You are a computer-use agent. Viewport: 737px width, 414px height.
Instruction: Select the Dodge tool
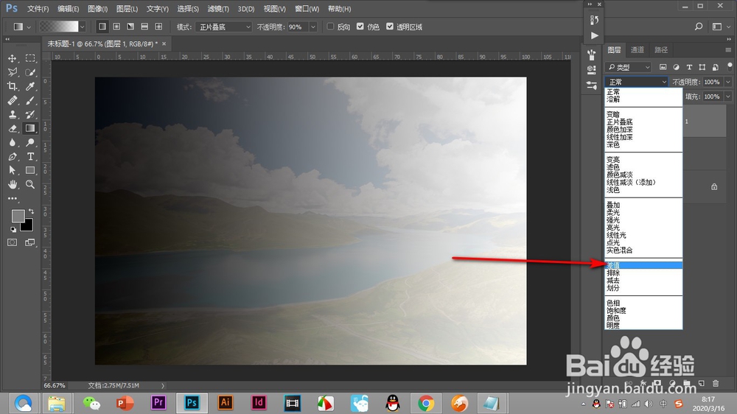(30, 142)
